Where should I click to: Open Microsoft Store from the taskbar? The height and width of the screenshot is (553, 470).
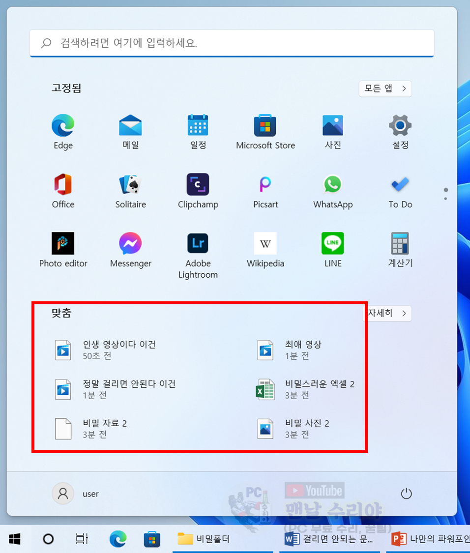[152, 539]
